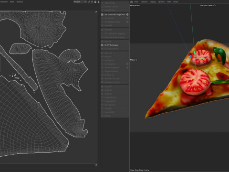
Task: Open Set UVW from Projection settings gear
Action: click(x=127, y=14)
